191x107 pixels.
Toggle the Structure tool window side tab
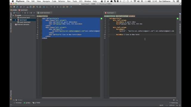point(11,28)
